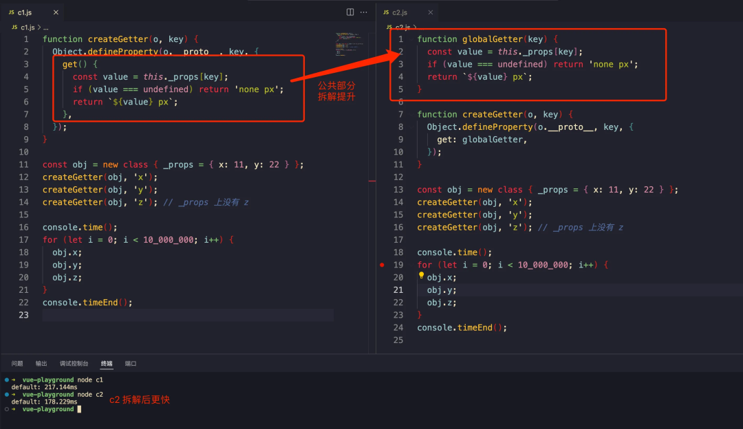Image resolution: width=743 pixels, height=429 pixels.
Task: Remove the red breakpoint on line 19
Action: pos(382,265)
